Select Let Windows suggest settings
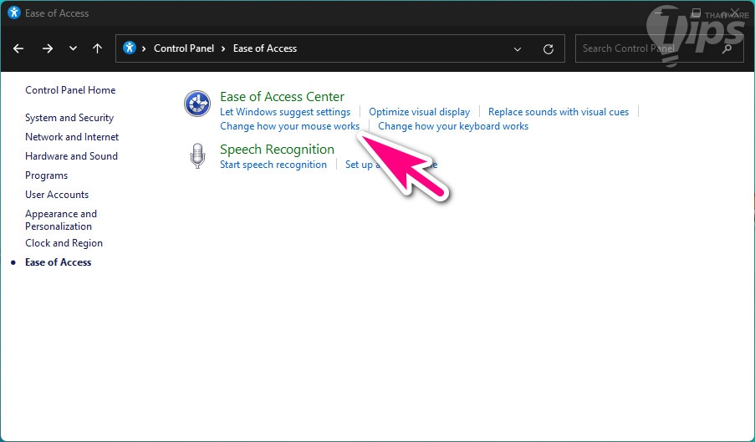The height and width of the screenshot is (442, 755). [x=285, y=111]
